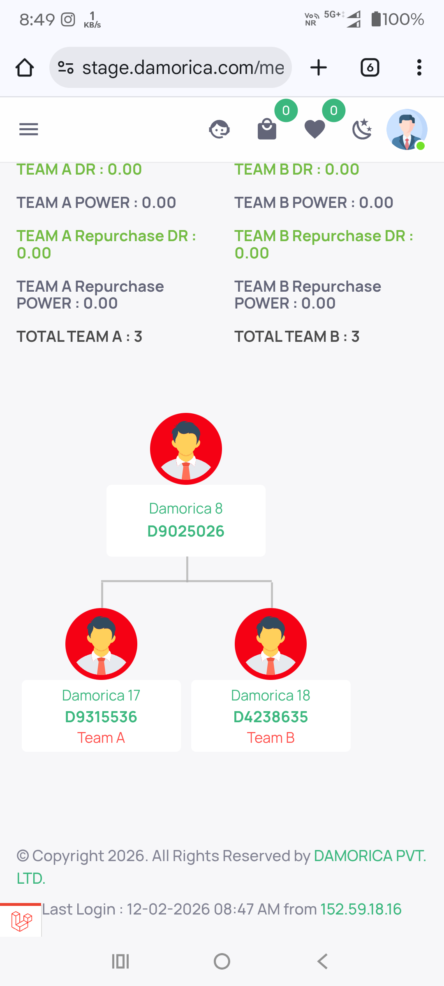The height and width of the screenshot is (986, 444).
Task: Open the wishlist heart icon
Action: click(x=315, y=129)
